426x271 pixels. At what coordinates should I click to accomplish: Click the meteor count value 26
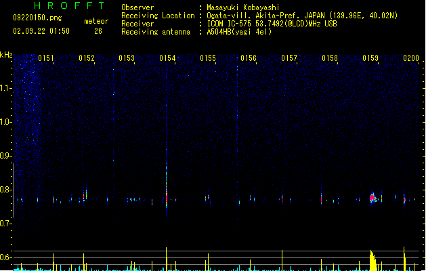98,31
